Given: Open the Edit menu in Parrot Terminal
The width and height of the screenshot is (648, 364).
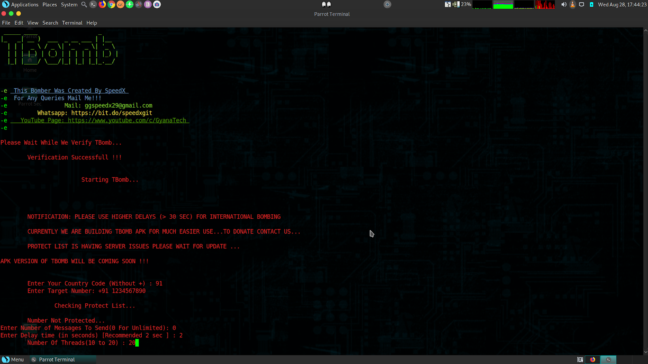Looking at the screenshot, I should pyautogui.click(x=19, y=23).
